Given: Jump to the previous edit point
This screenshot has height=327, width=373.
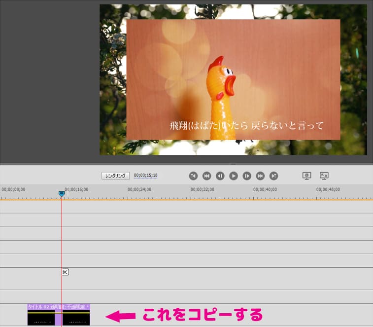Looking at the screenshot, I should coord(207,176).
